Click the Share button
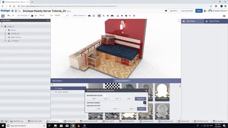Screen dimensions: 228x128 (199, 11)
